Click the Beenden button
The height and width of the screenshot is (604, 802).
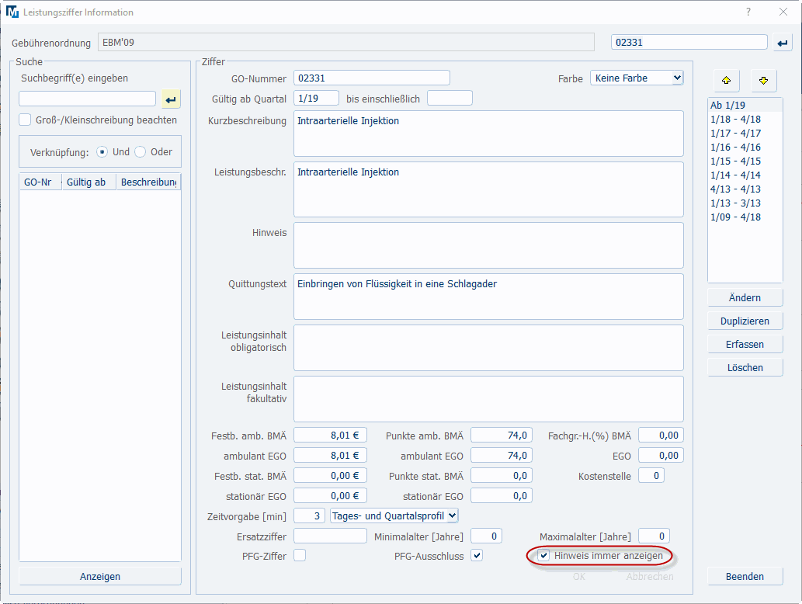tap(745, 577)
